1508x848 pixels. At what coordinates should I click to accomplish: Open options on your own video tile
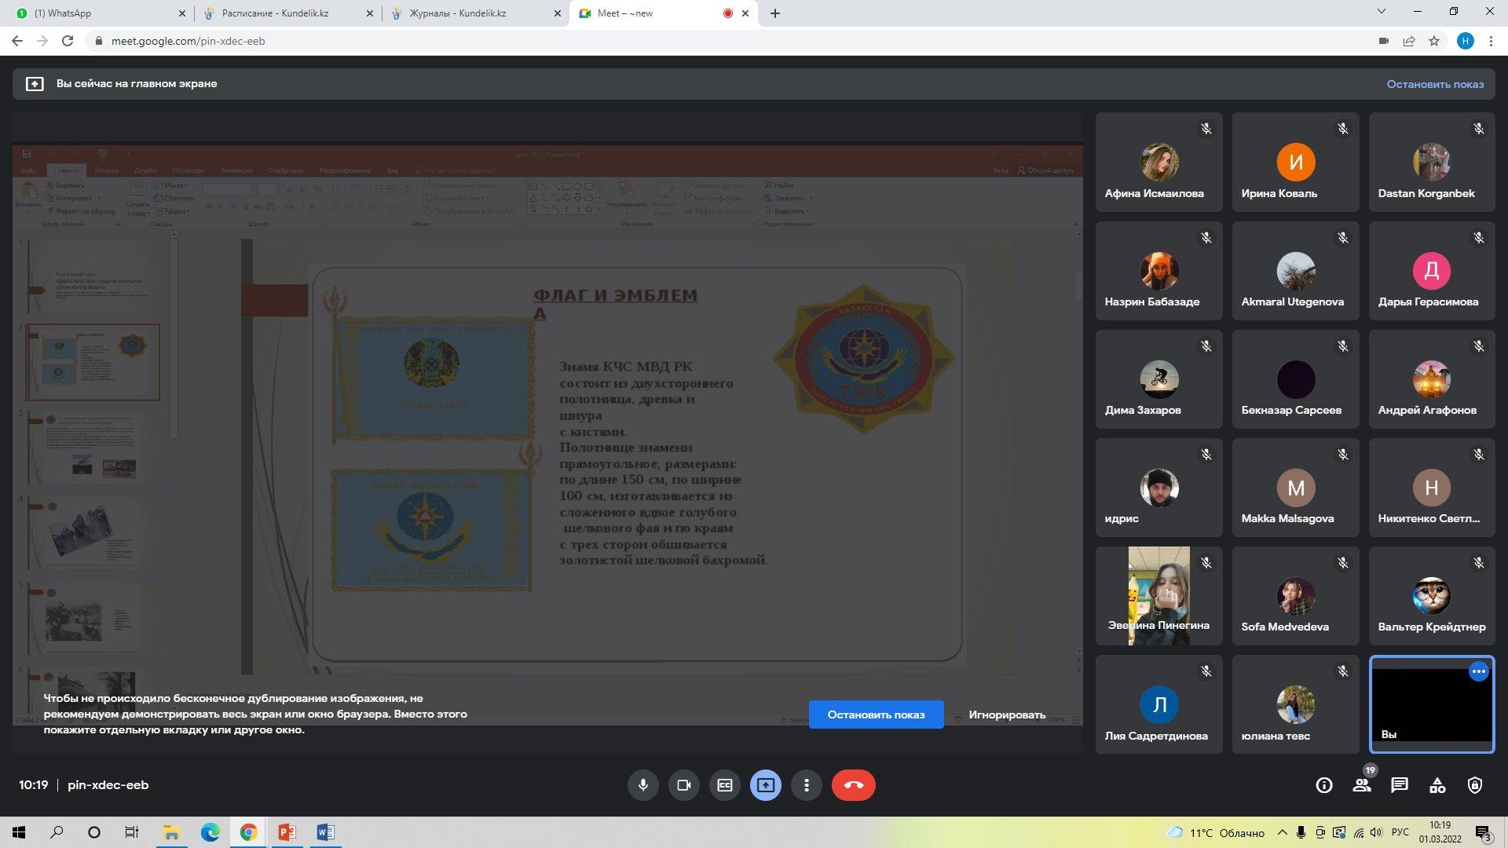[x=1478, y=671]
